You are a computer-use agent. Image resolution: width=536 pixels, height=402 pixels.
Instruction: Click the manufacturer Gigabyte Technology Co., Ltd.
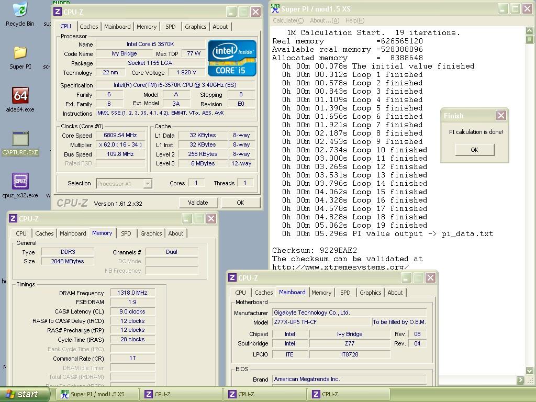(349, 313)
